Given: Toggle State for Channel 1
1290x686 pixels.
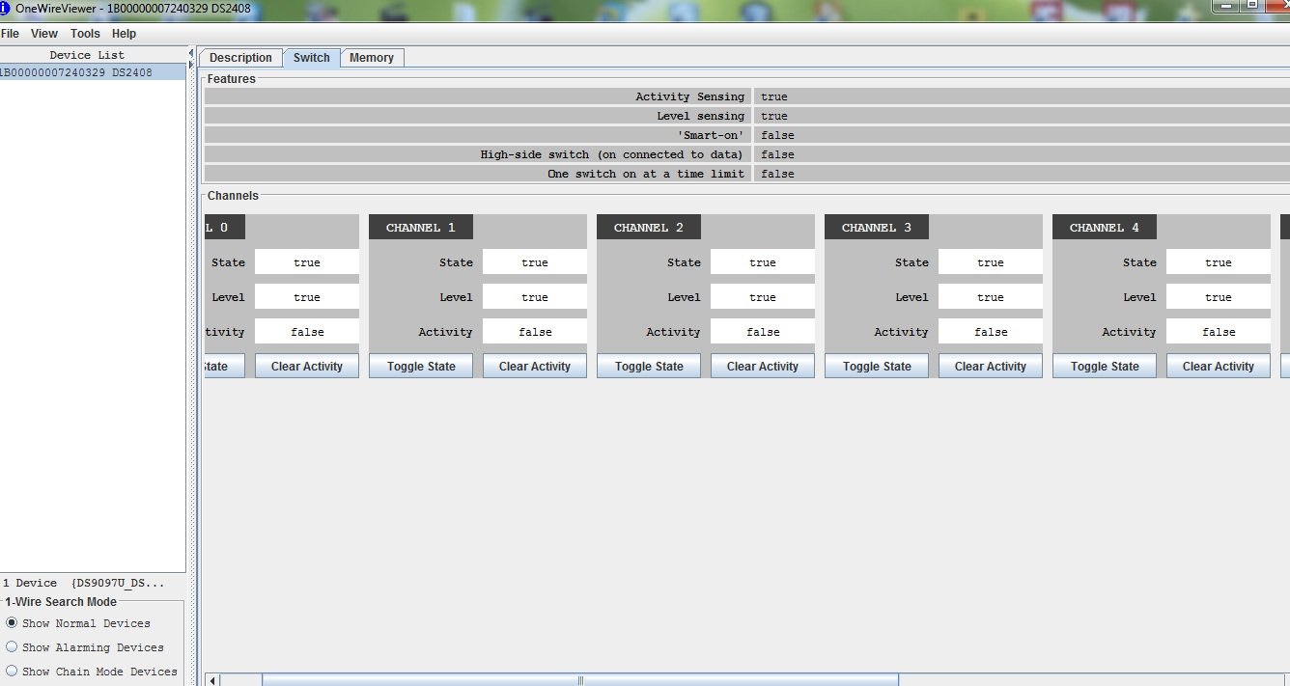Looking at the screenshot, I should pyautogui.click(x=420, y=367).
